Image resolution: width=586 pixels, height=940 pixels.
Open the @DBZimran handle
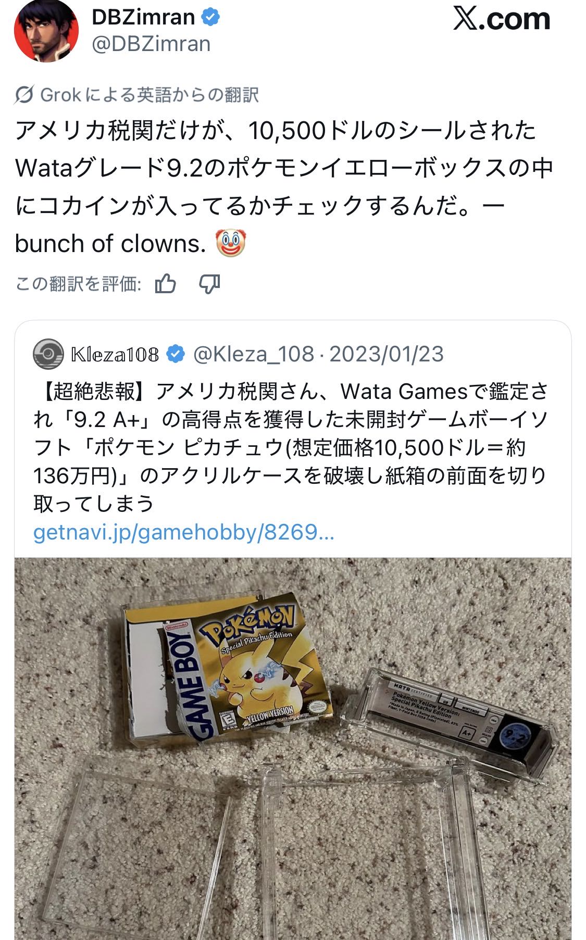tap(151, 44)
